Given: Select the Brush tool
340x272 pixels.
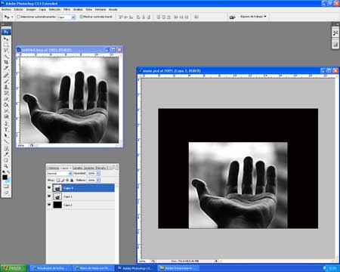Looking at the screenshot, I should (6, 81).
